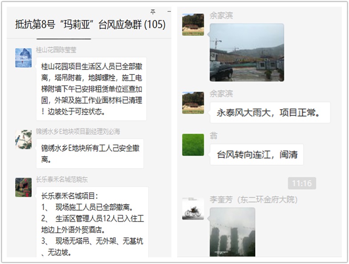This screenshot has height=264, width=349.
Task: Select the 台风转向连江，闽清 message
Action: (256, 154)
